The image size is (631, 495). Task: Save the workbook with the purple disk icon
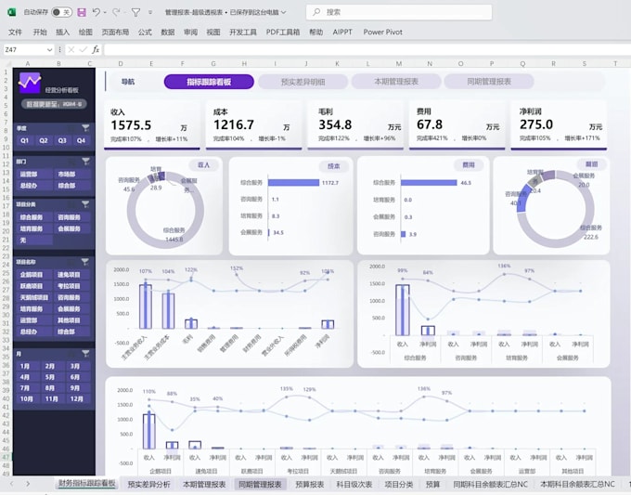pyautogui.click(x=82, y=12)
